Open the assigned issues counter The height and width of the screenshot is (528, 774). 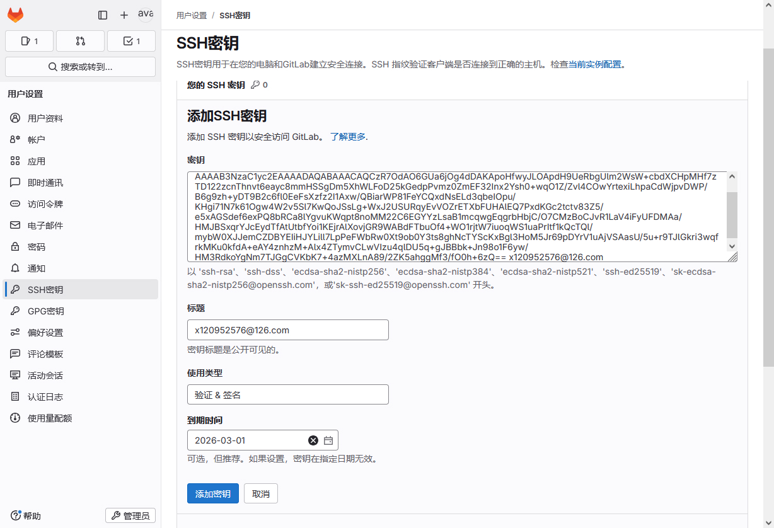(30, 41)
